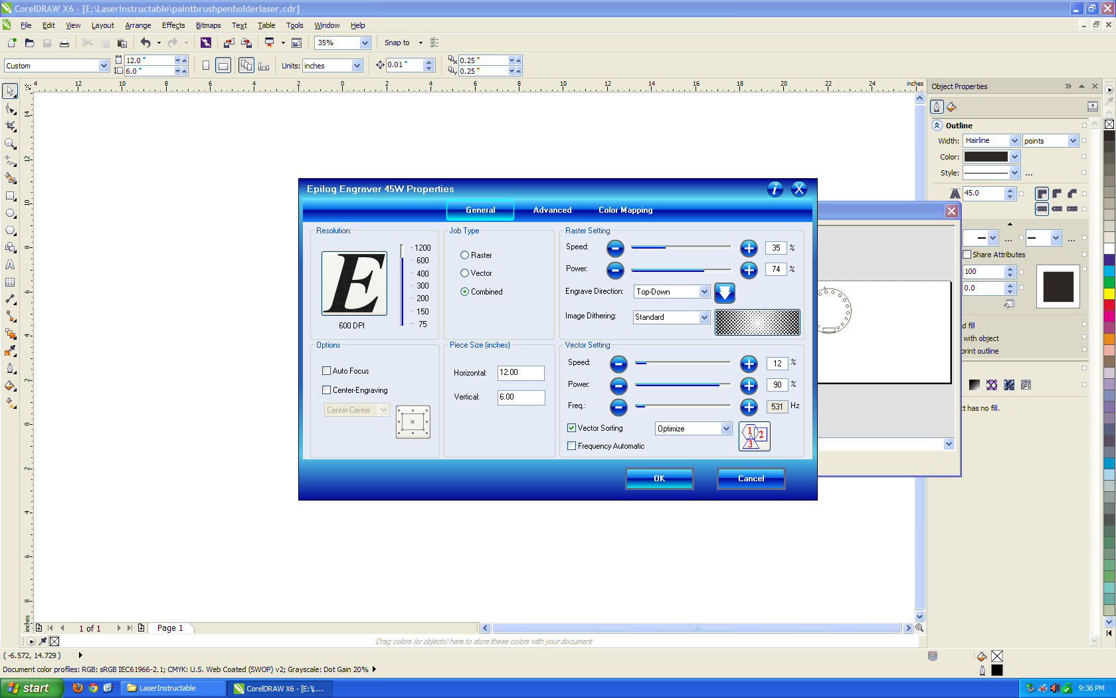1116x698 pixels.
Task: Open the Snap to dropdown
Action: (420, 43)
